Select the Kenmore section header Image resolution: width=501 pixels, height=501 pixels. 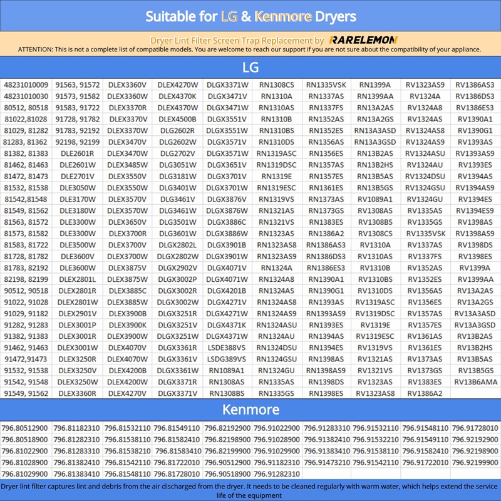coord(250,410)
